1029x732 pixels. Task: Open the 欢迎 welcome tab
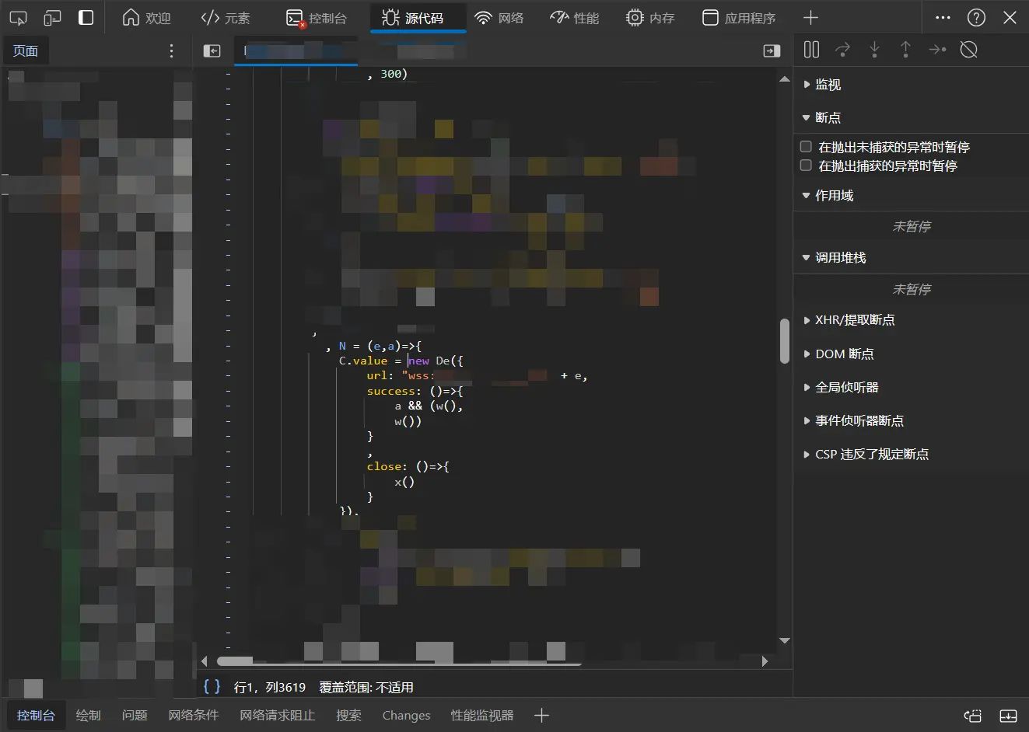tap(146, 18)
